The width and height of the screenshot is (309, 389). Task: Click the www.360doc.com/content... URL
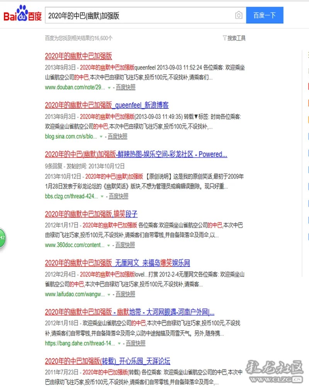point(75,245)
